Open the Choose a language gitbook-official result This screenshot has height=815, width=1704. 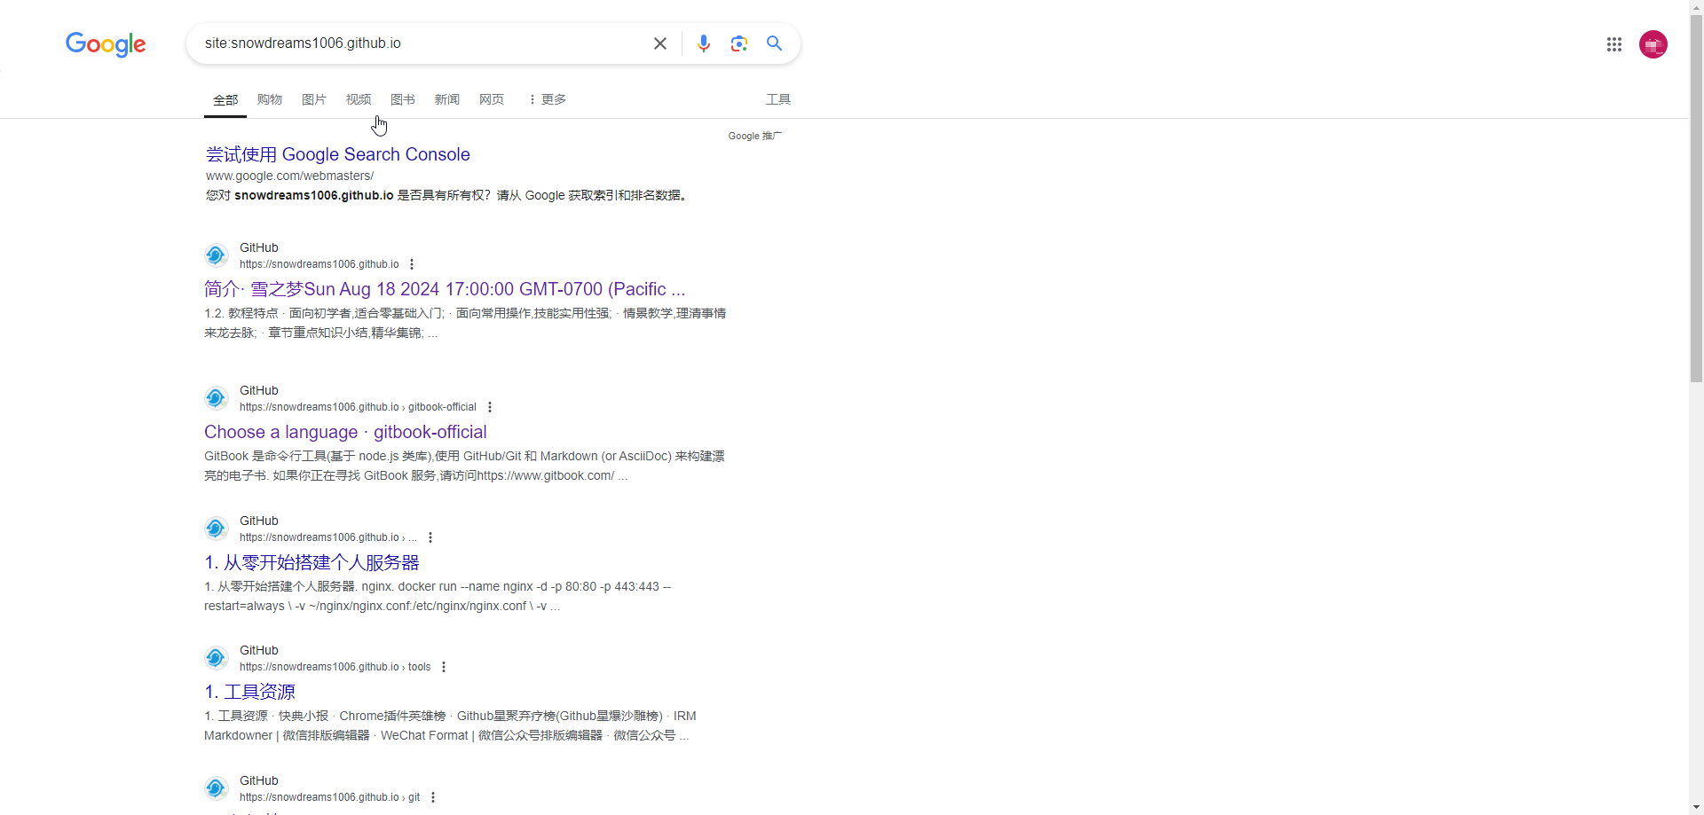[345, 432]
